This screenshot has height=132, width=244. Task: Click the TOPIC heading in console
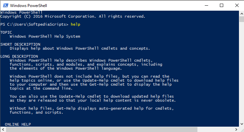(6, 32)
